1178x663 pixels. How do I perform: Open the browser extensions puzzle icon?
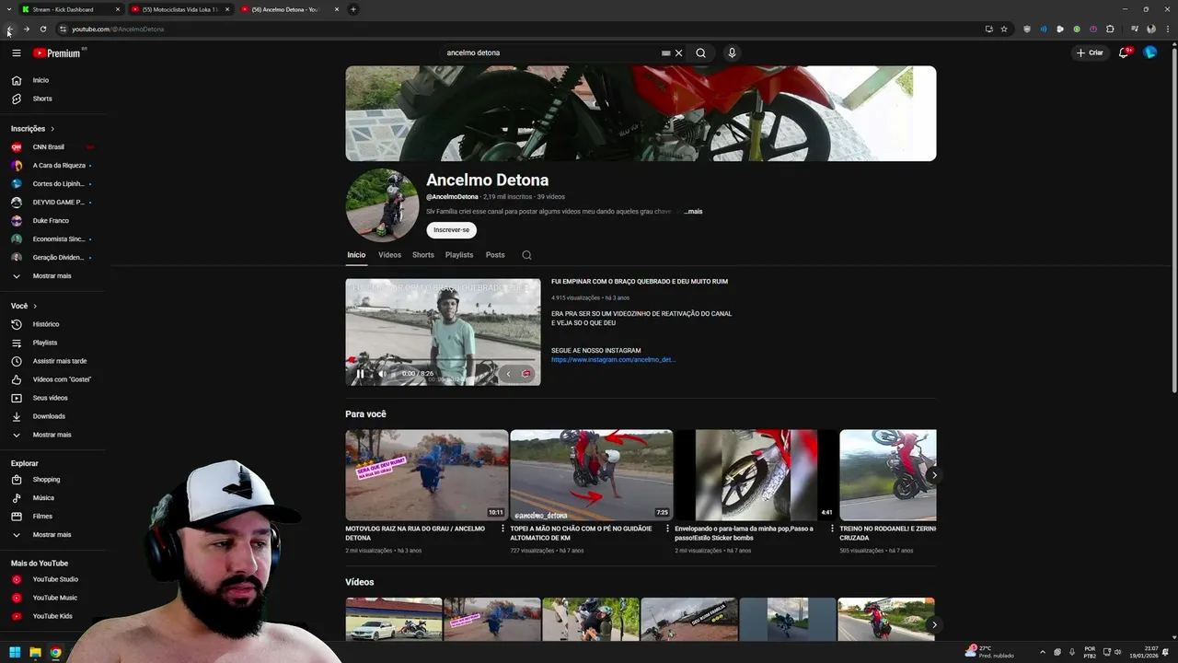pyautogui.click(x=1110, y=29)
